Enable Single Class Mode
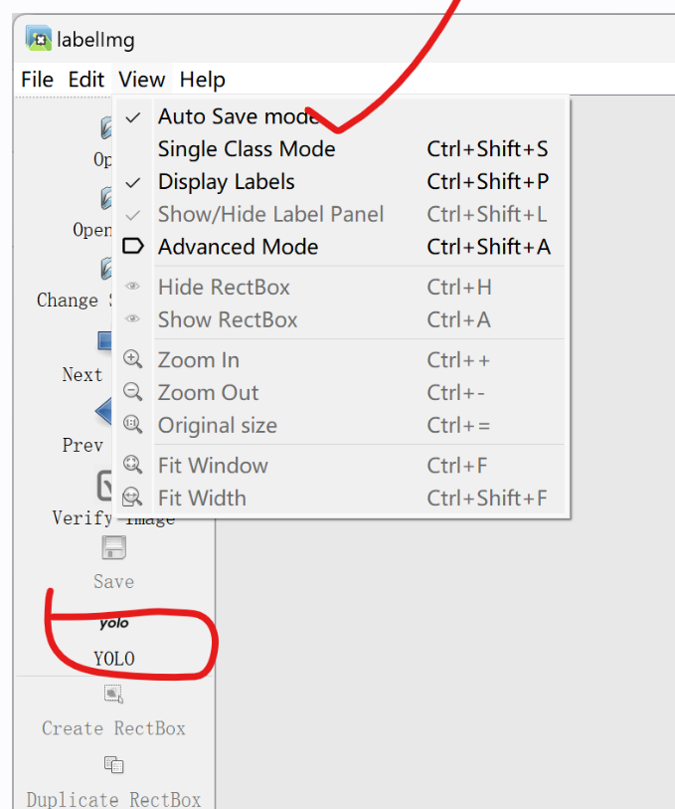This screenshot has width=675, height=809. [247, 149]
